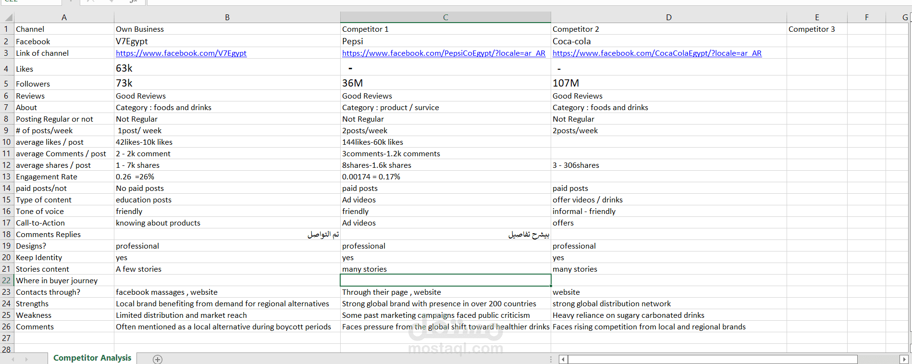Select cell 'Often mentioned as a local alternative during boycott periods'

click(227, 327)
